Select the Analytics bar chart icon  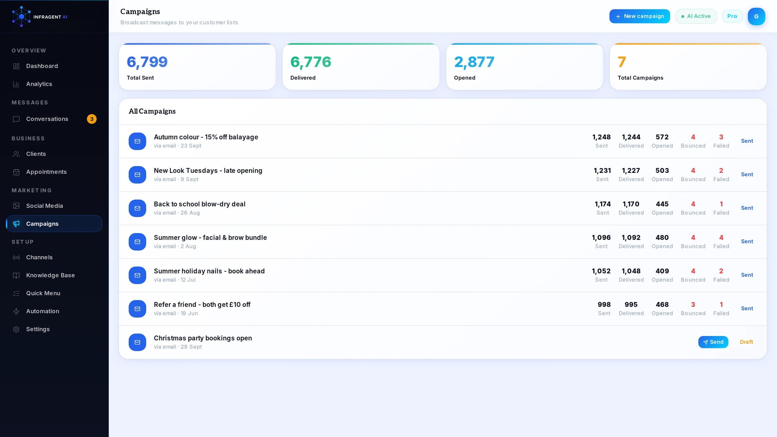coord(16,84)
